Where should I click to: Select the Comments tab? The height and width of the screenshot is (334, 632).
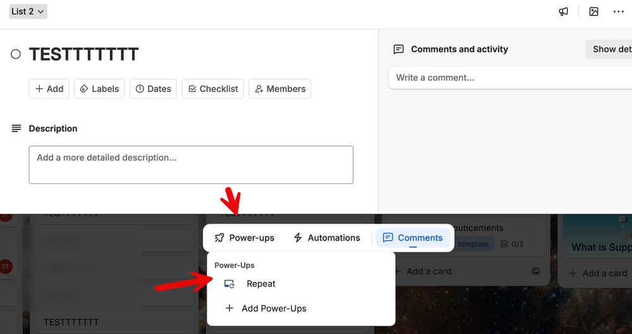click(x=412, y=238)
